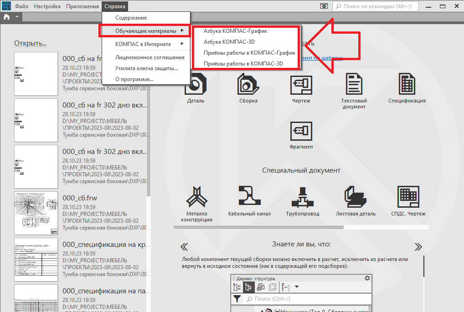Expand the КОМПАС в Интернете submenu

coord(146,44)
